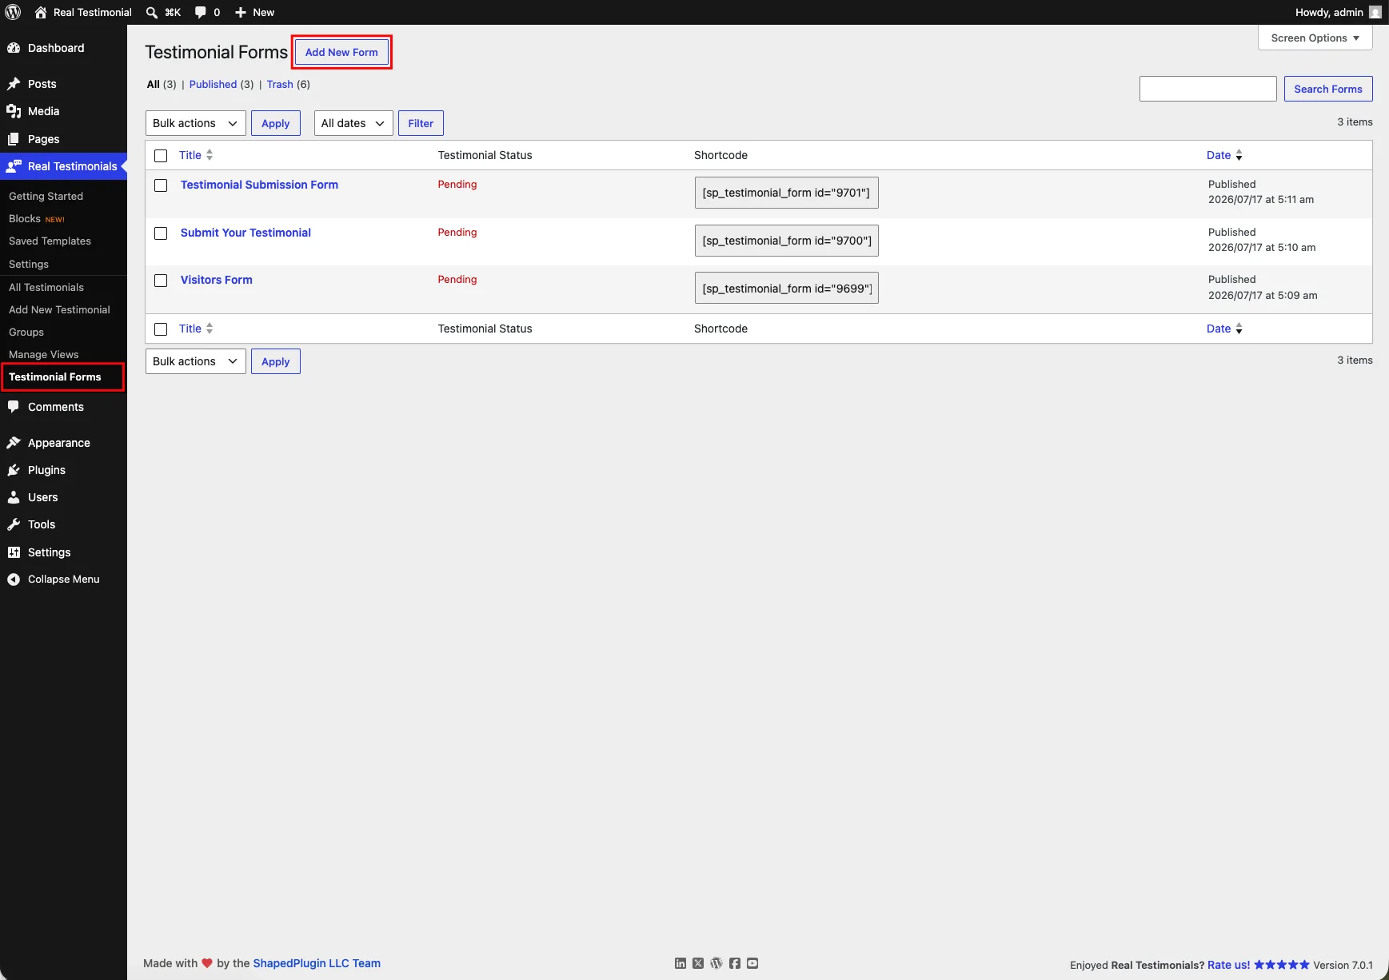This screenshot has width=1389, height=980.
Task: Open Getting Started submenu item
Action: click(46, 196)
